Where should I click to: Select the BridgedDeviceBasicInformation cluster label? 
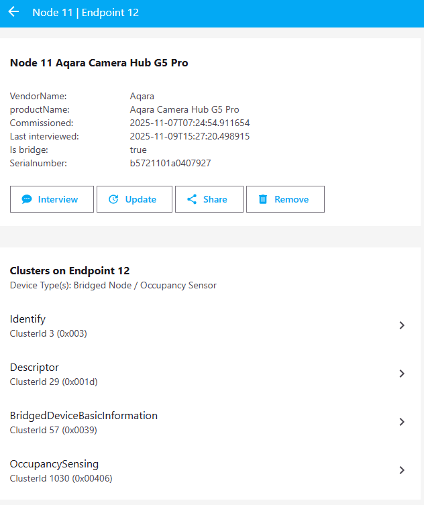84,416
